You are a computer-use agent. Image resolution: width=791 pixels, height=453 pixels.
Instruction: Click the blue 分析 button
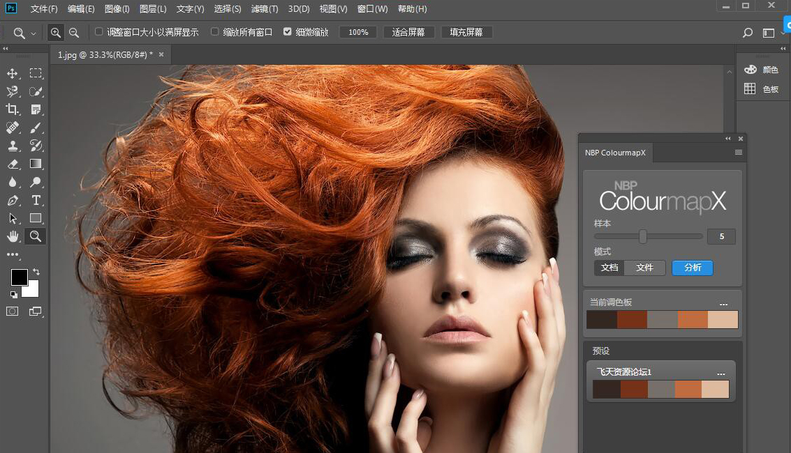(x=693, y=268)
